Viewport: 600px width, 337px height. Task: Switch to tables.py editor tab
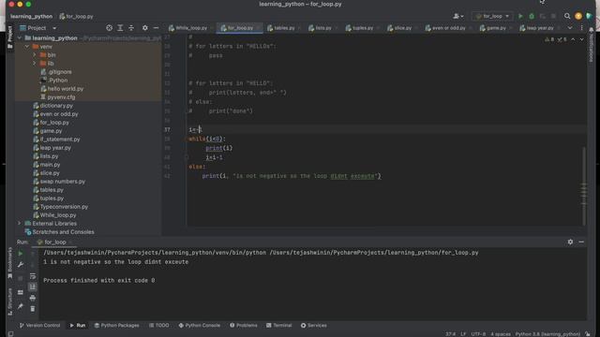[284, 28]
